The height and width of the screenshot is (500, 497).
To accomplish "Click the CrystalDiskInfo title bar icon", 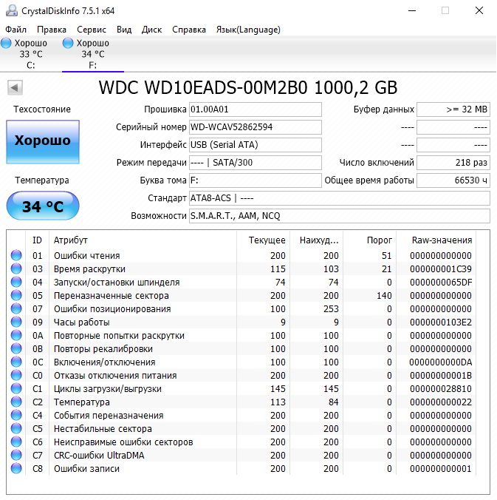I will pyautogui.click(x=10, y=11).
